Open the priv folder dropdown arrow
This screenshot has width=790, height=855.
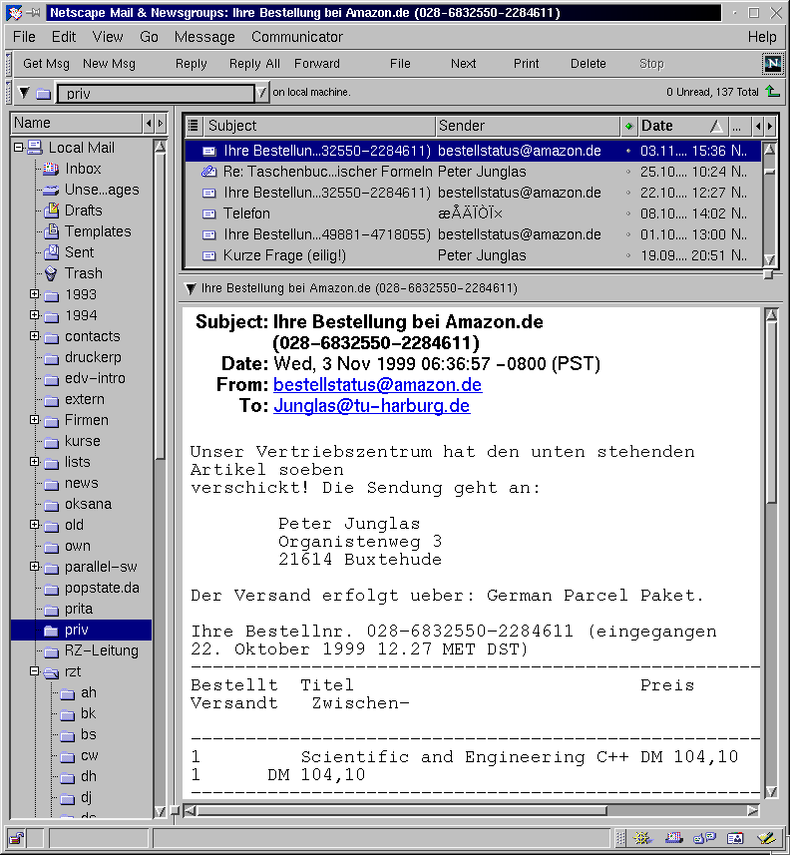(x=261, y=93)
